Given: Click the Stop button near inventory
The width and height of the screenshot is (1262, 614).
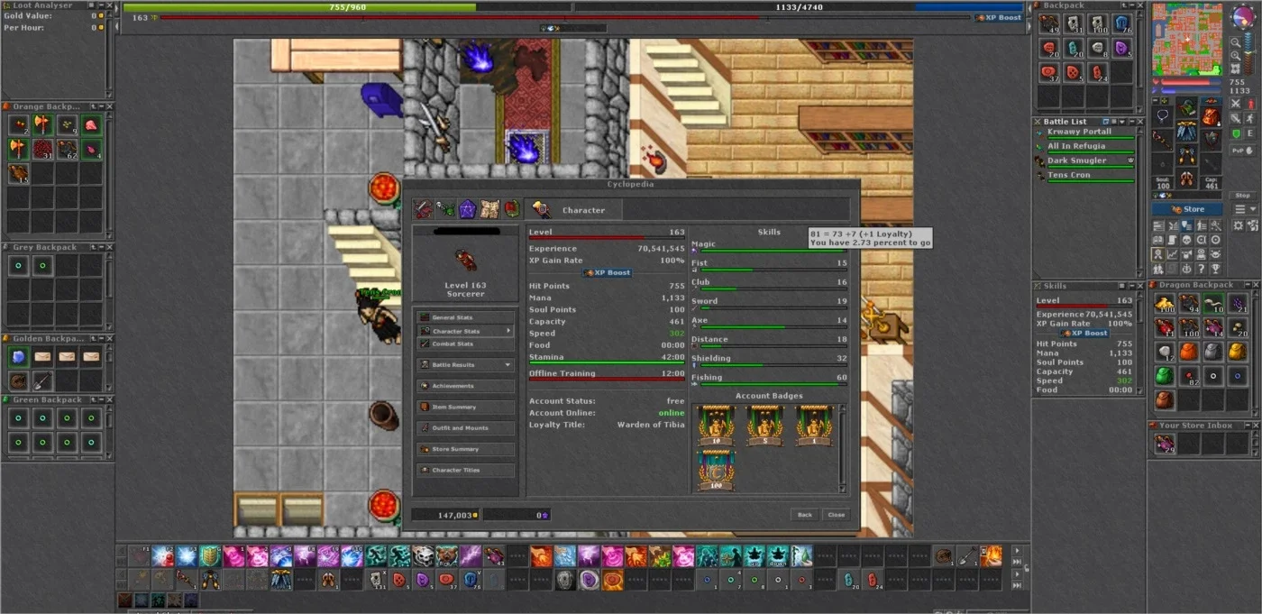Looking at the screenshot, I should (x=1243, y=196).
